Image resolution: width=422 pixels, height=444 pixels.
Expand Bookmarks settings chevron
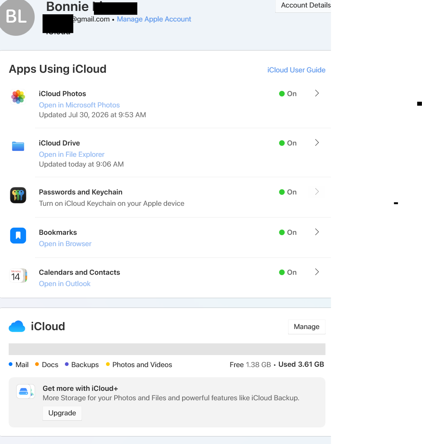pos(317,232)
